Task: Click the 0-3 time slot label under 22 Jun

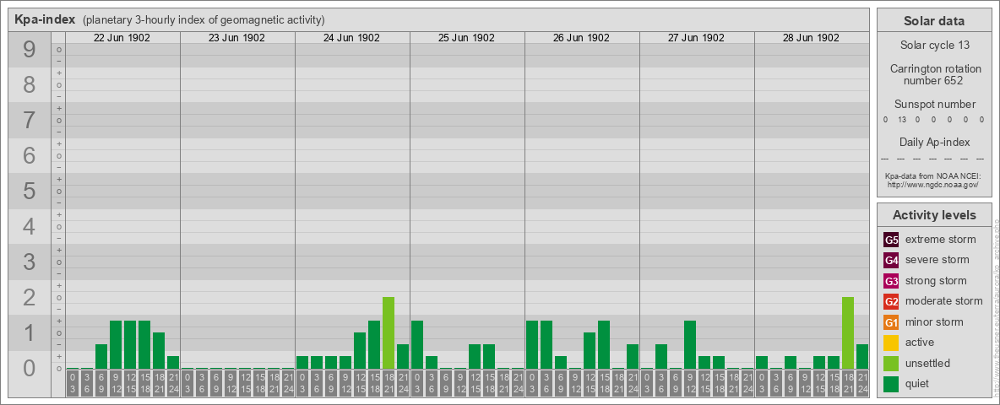Action: tap(73, 384)
